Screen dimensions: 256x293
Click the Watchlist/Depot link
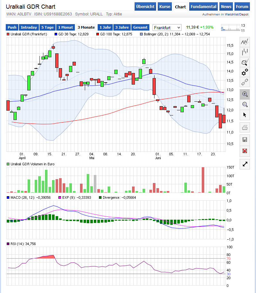[236, 14]
